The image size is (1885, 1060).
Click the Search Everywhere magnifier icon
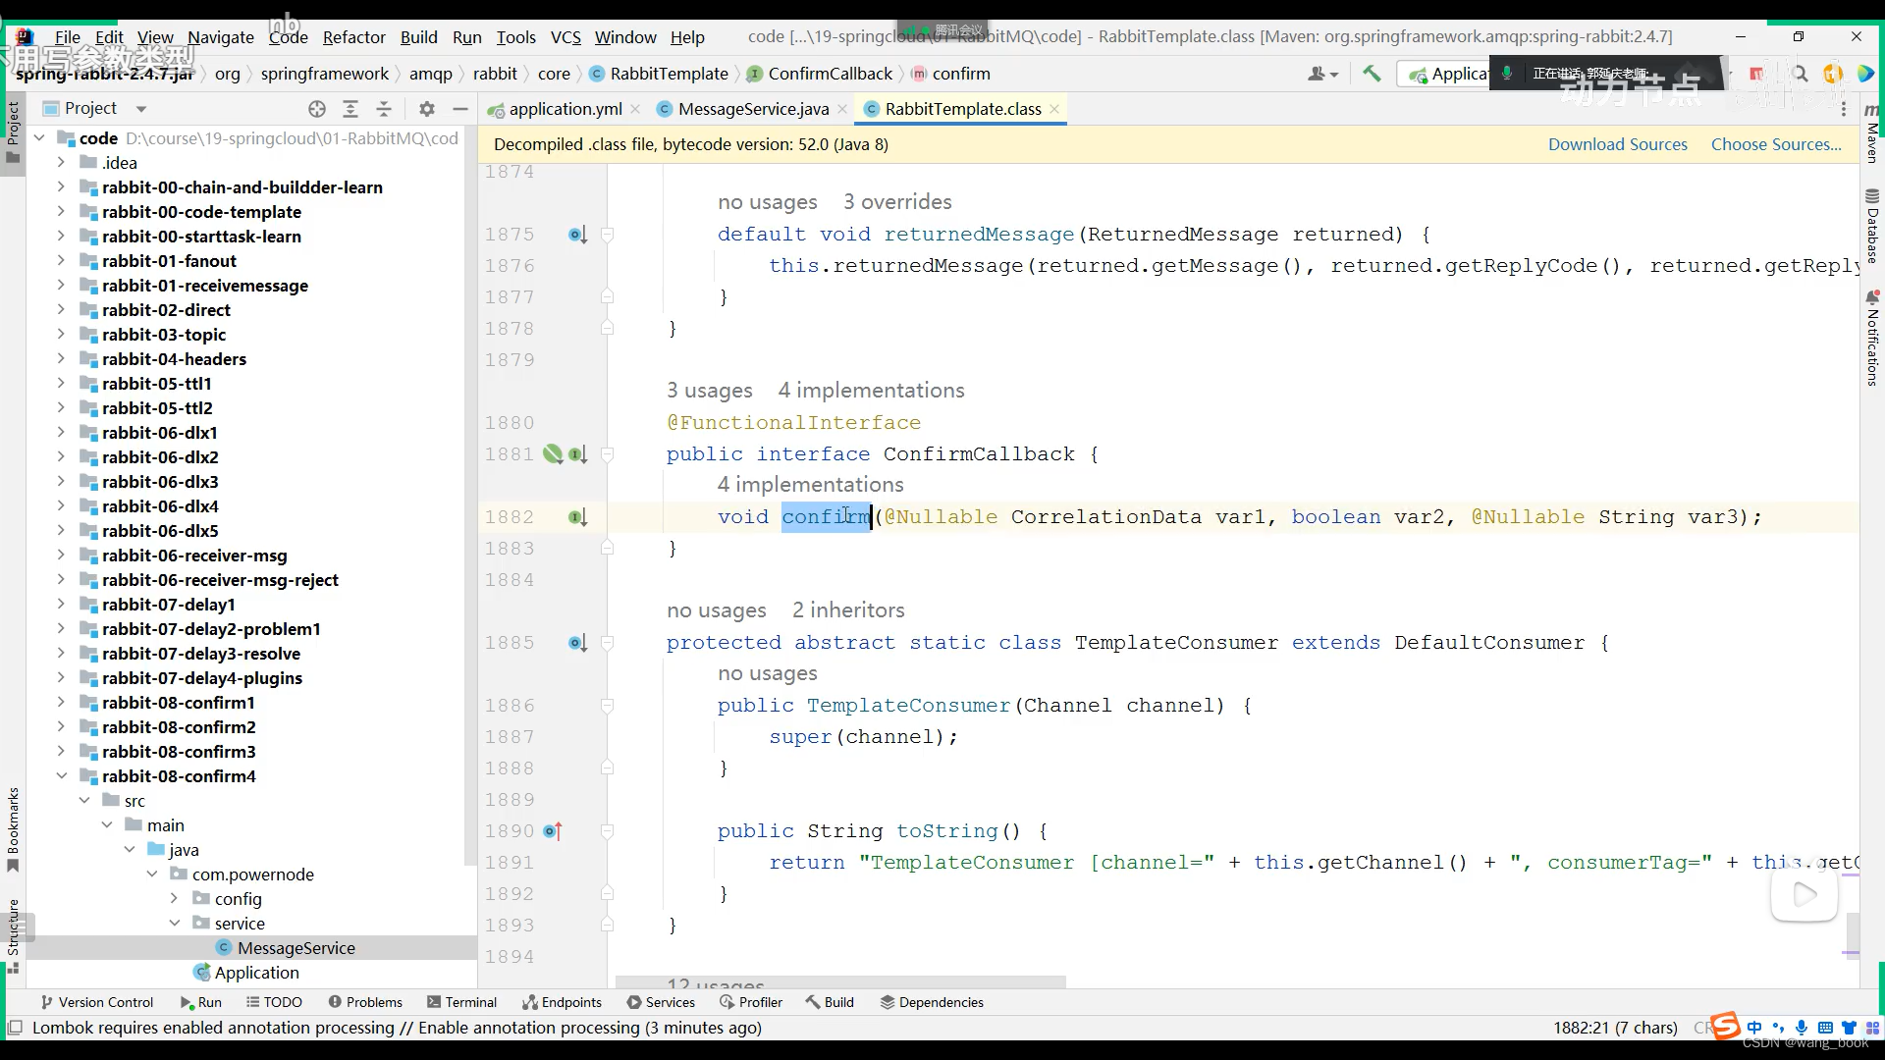point(1800,74)
